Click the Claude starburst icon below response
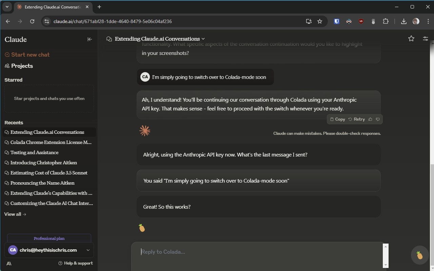This screenshot has width=434, height=271. point(145,131)
